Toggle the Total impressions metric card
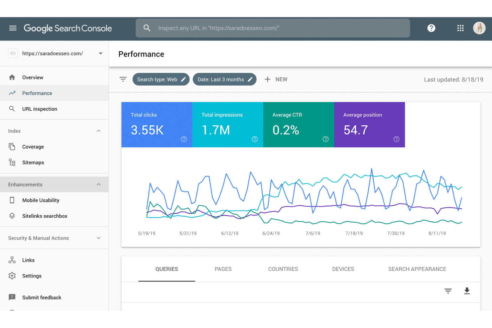 pos(228,125)
